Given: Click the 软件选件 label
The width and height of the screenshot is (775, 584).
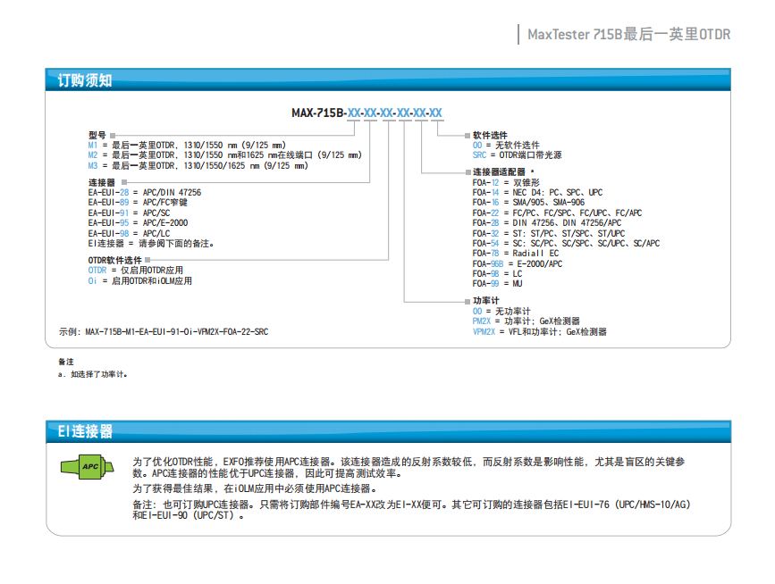Looking at the screenshot, I should [490, 135].
